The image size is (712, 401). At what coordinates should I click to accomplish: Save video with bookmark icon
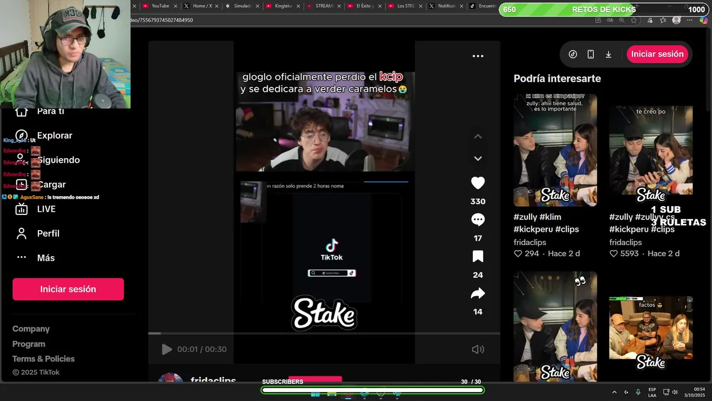(x=478, y=256)
